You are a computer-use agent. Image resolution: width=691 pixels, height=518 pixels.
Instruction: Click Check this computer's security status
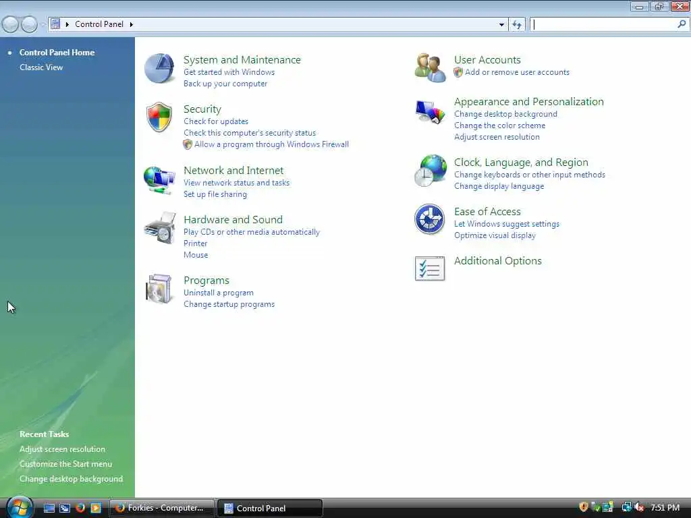click(250, 133)
